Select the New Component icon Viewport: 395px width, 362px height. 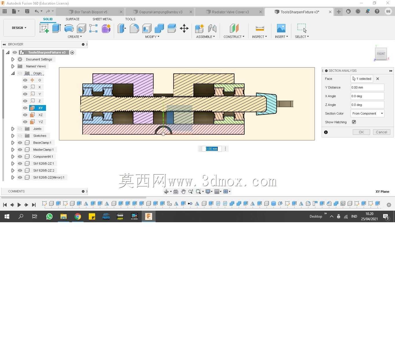(200, 28)
